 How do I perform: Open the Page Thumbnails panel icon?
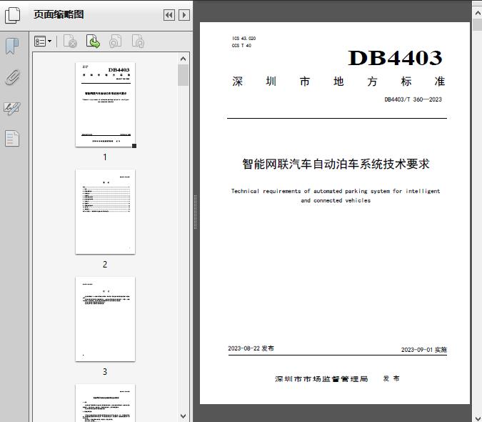[x=14, y=14]
